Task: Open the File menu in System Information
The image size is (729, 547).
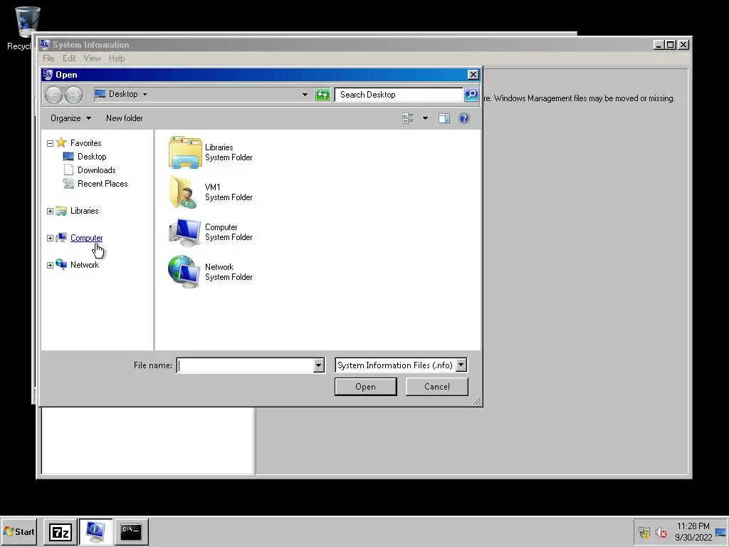Action: coord(48,58)
